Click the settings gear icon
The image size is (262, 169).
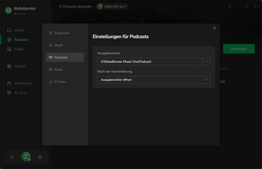click(x=12, y=157)
